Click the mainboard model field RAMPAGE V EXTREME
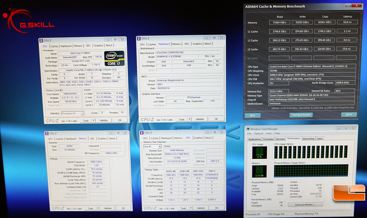The image size is (367, 218). [176, 57]
